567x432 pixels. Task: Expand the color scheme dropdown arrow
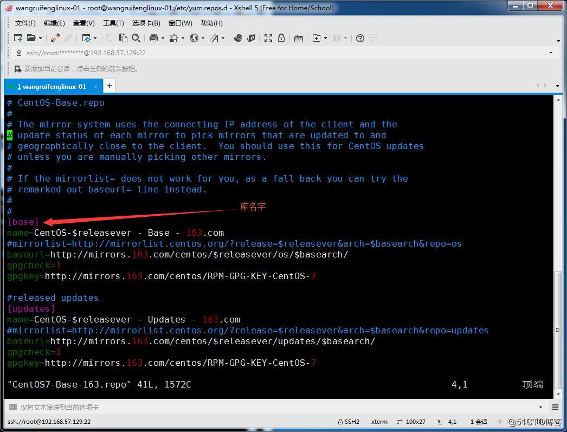tap(183, 38)
